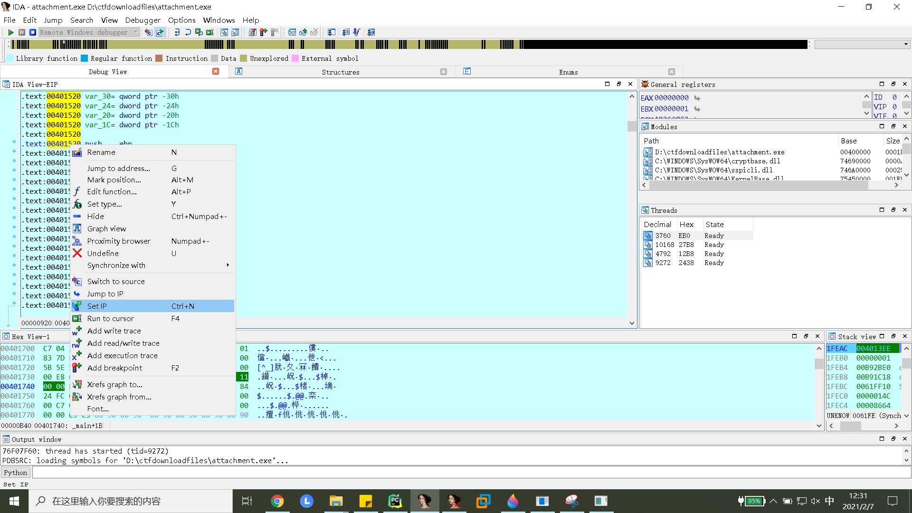The width and height of the screenshot is (912, 513).
Task: Open Chrome from the Windows taskbar
Action: pyautogui.click(x=277, y=501)
